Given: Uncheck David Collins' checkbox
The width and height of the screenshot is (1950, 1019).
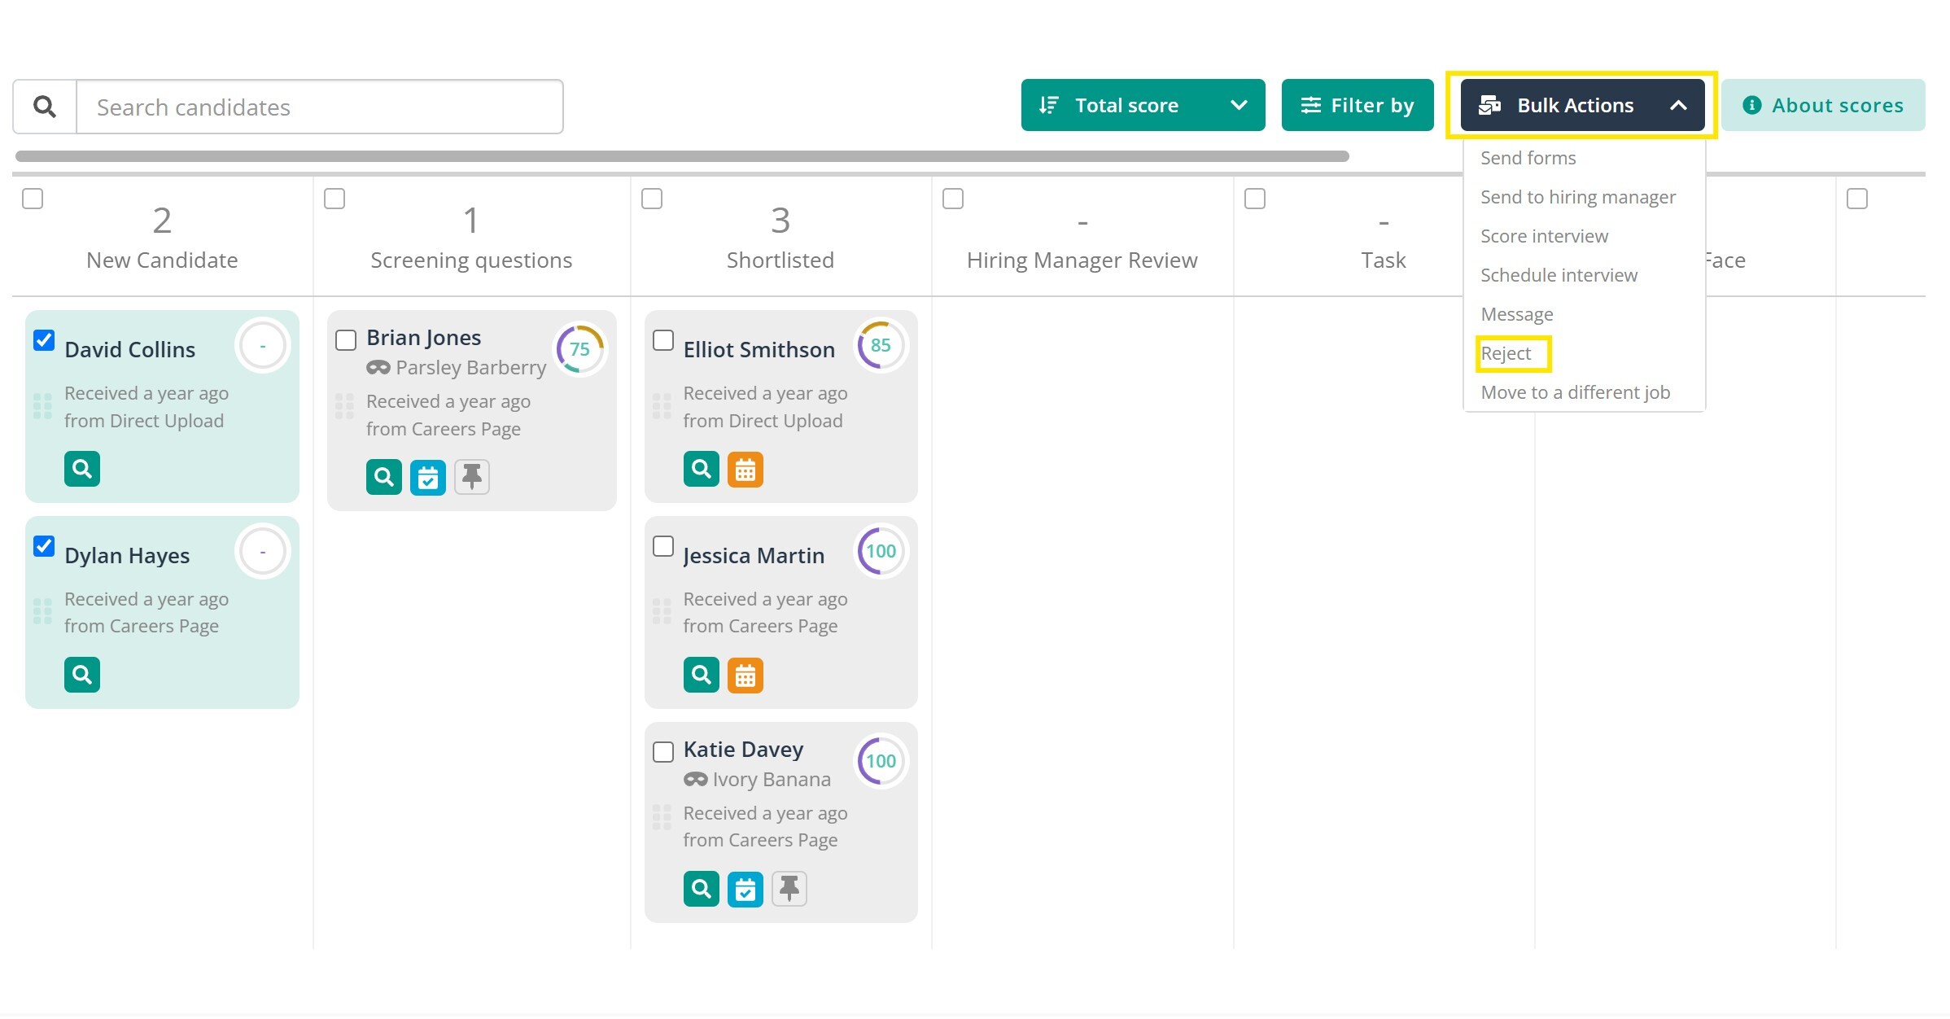Looking at the screenshot, I should tap(44, 339).
